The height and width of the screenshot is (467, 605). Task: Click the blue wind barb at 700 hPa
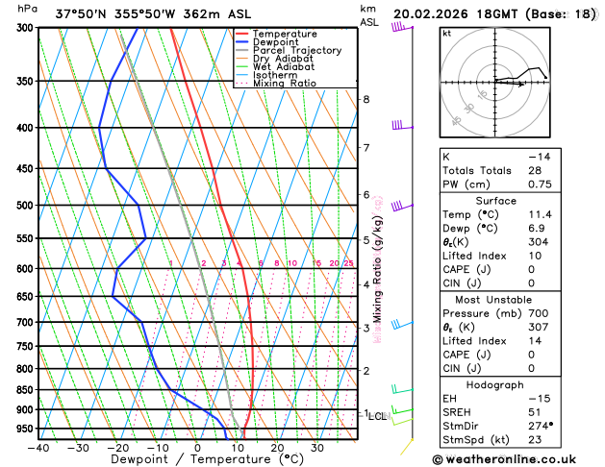point(402,324)
